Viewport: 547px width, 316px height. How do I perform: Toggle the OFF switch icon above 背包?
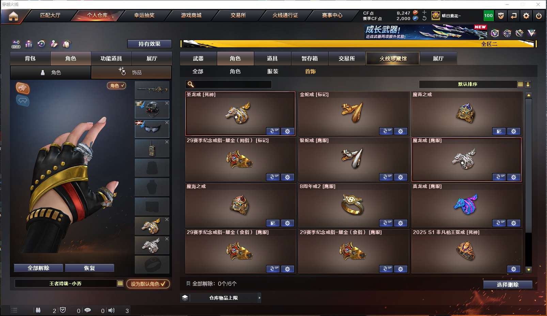point(16,44)
